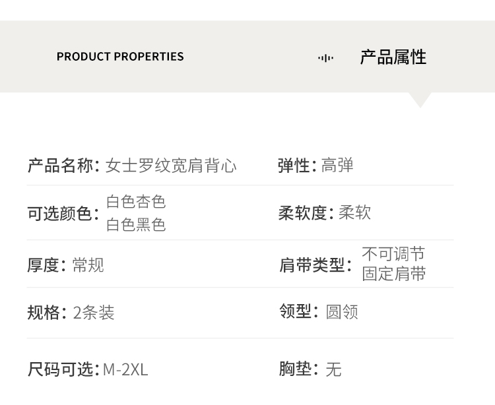Click the 2条装 specification value
The height and width of the screenshot is (405, 495).
pos(94,313)
